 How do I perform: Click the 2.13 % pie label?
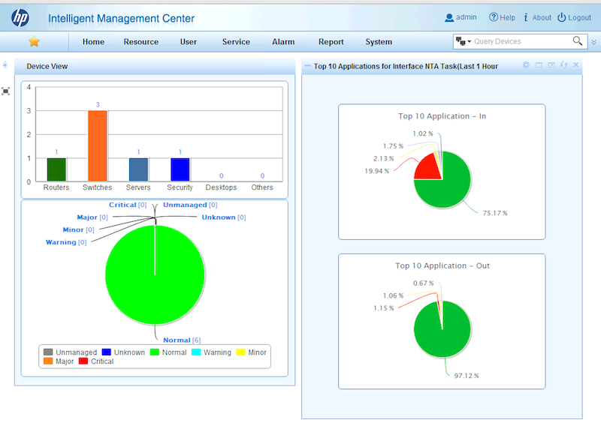point(384,158)
